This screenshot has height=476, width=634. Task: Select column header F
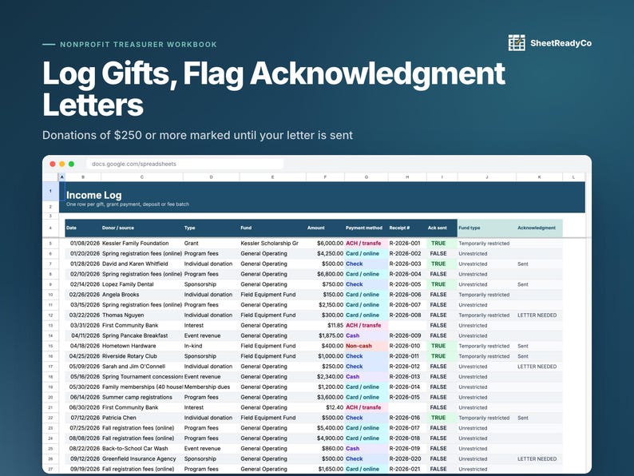325,177
